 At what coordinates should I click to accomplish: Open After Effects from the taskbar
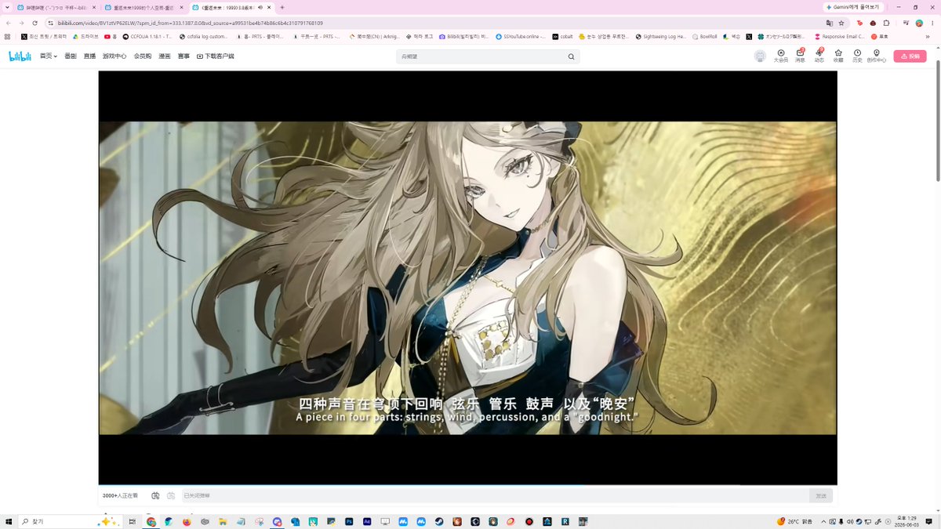click(367, 521)
